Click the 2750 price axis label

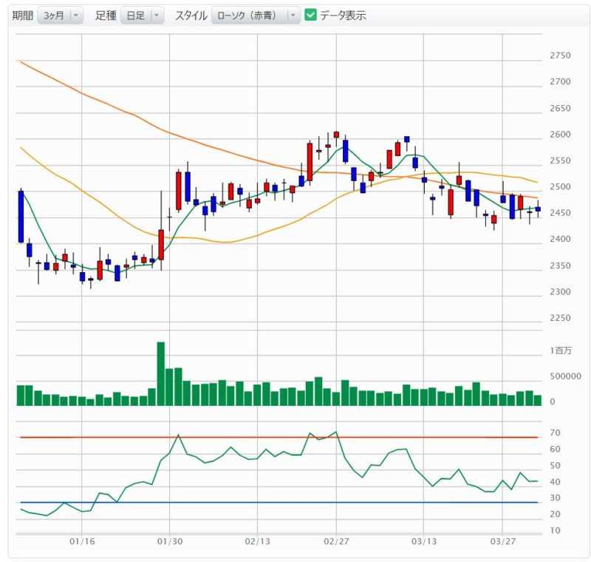(560, 55)
